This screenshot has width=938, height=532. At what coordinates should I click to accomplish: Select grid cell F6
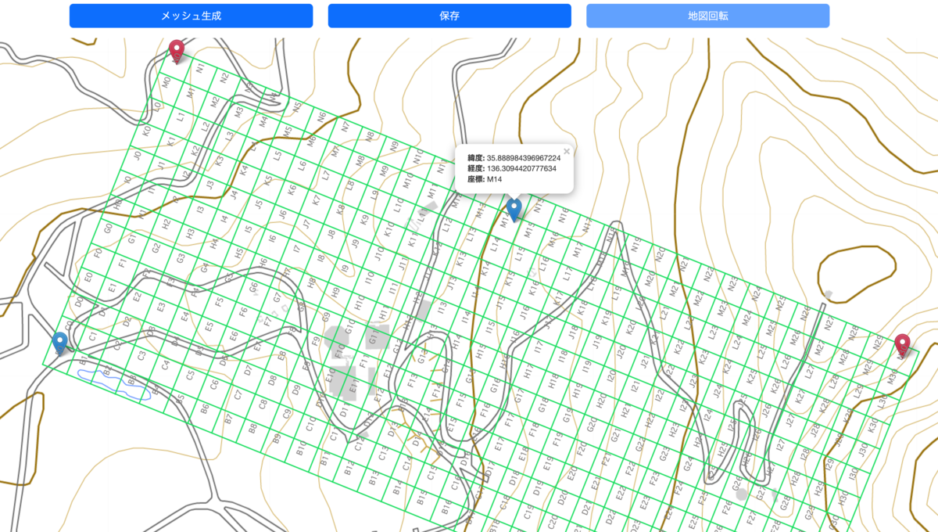tap(243, 311)
